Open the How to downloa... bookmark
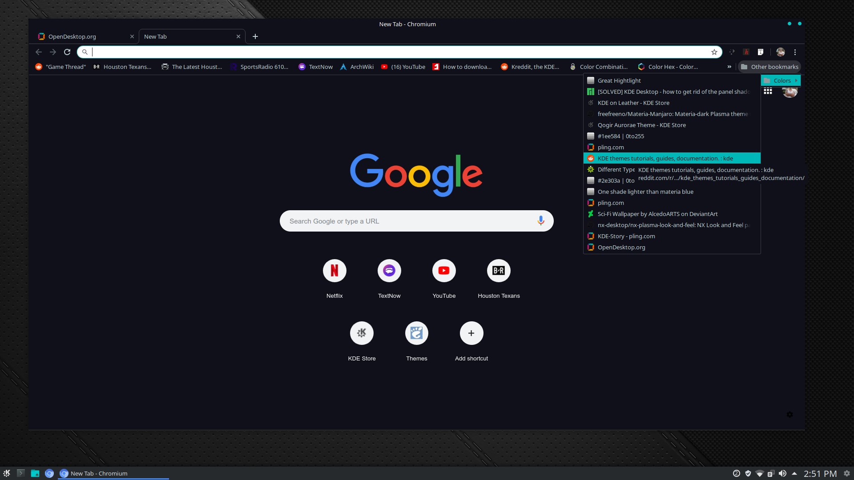Viewport: 854px width, 480px height. pos(462,67)
